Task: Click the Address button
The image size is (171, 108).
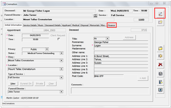Action: tap(129, 37)
